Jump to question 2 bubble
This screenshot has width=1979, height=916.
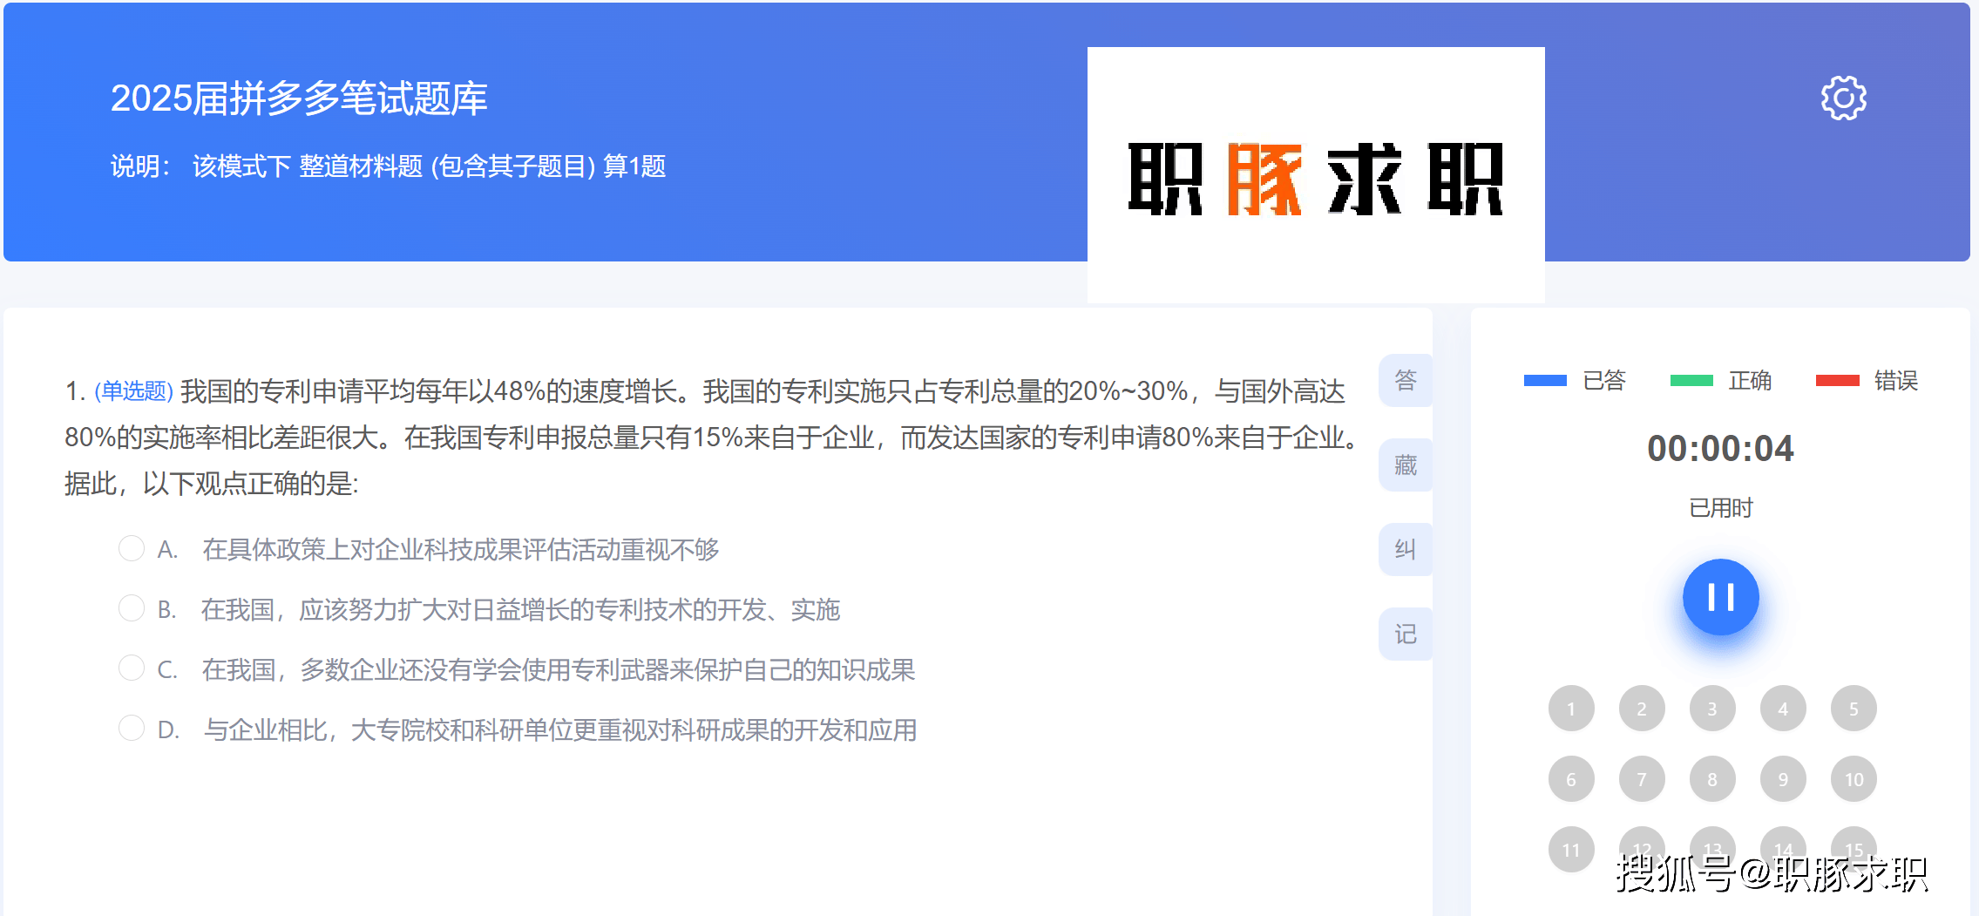pyautogui.click(x=1642, y=709)
